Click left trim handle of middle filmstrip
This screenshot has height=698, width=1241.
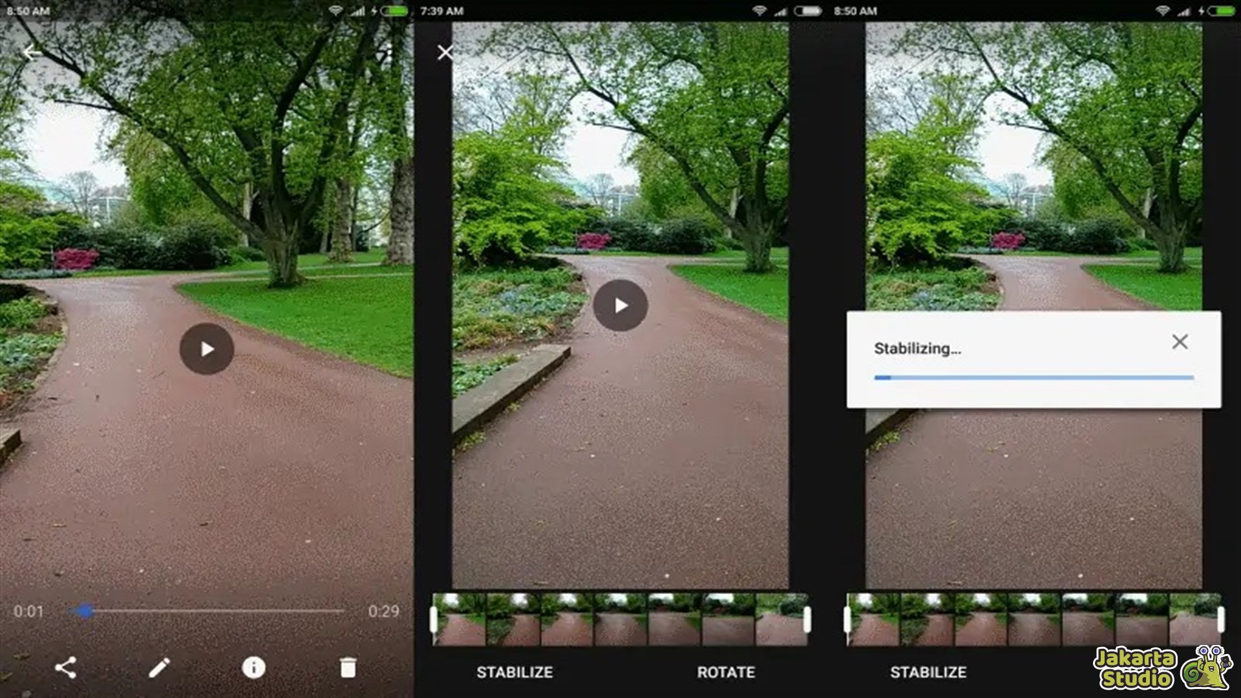[x=434, y=620]
